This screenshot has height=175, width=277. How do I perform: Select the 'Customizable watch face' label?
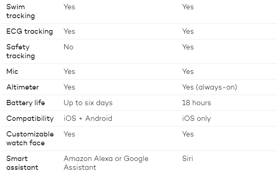click(x=30, y=138)
